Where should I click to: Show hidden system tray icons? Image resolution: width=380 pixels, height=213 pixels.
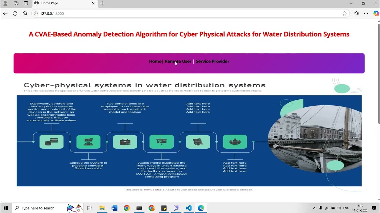tap(315, 208)
